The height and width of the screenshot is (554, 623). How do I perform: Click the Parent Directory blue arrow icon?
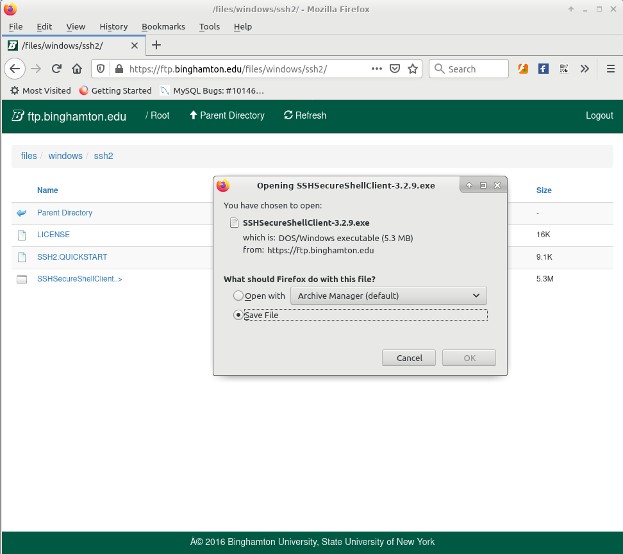pos(21,213)
